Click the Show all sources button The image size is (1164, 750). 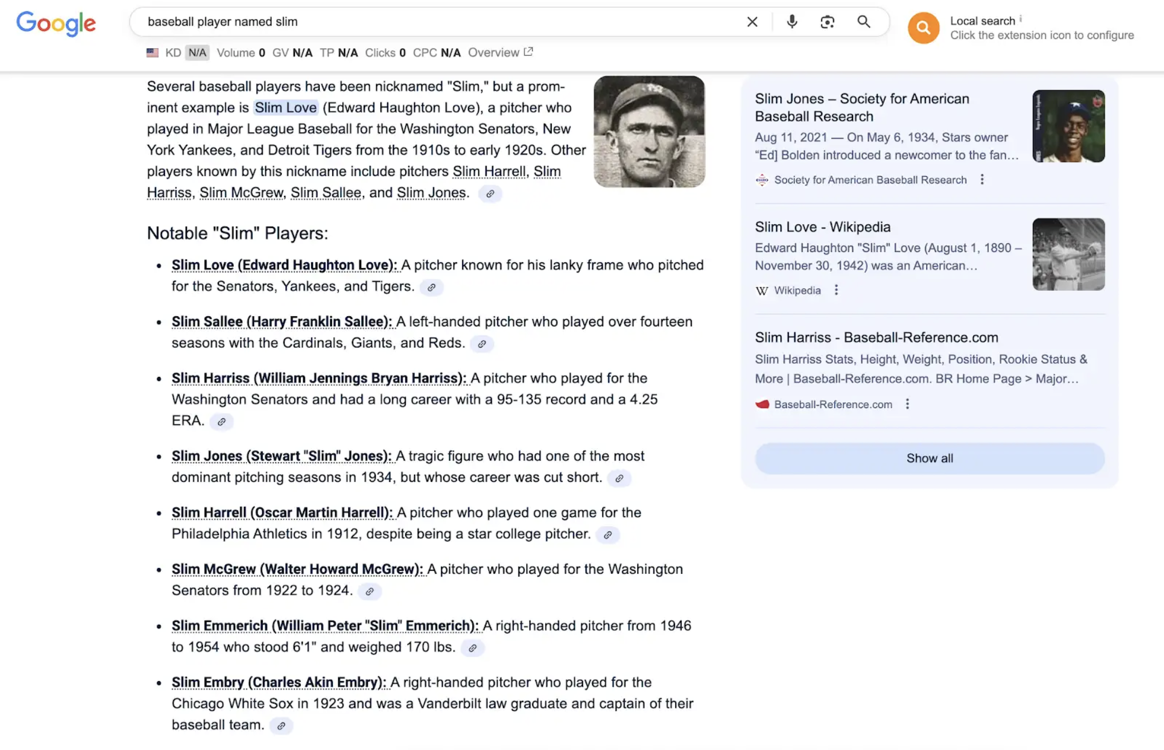tap(929, 458)
